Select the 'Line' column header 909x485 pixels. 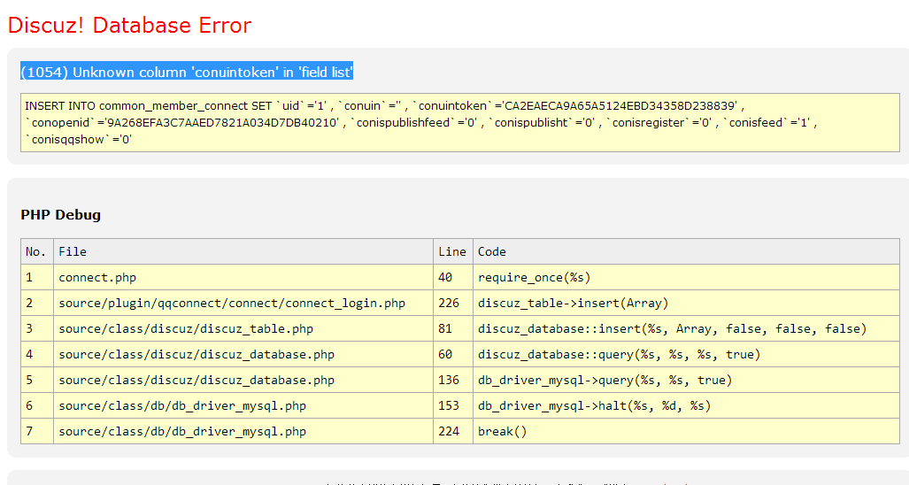click(452, 251)
